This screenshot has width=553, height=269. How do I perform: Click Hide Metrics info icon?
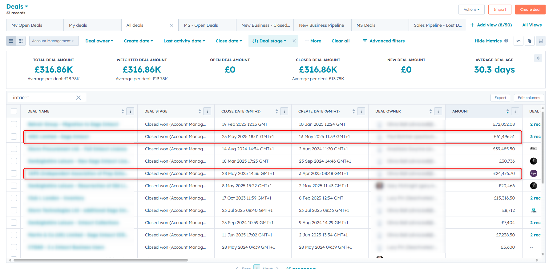[506, 41]
